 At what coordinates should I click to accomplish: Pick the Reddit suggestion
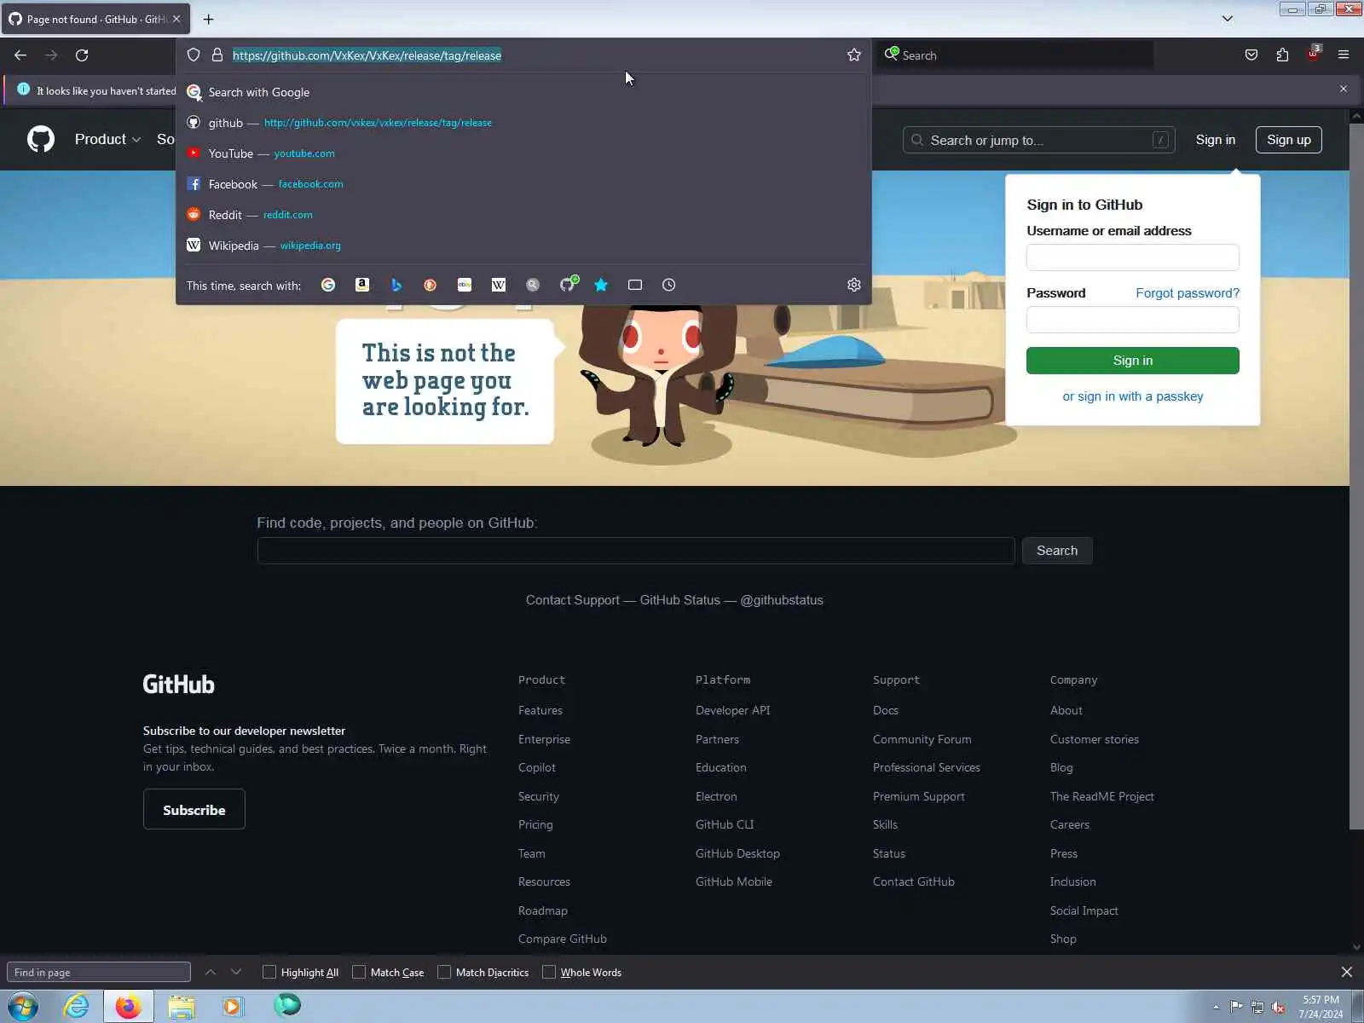click(523, 215)
